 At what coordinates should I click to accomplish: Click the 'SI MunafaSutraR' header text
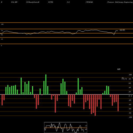(33, 2)
